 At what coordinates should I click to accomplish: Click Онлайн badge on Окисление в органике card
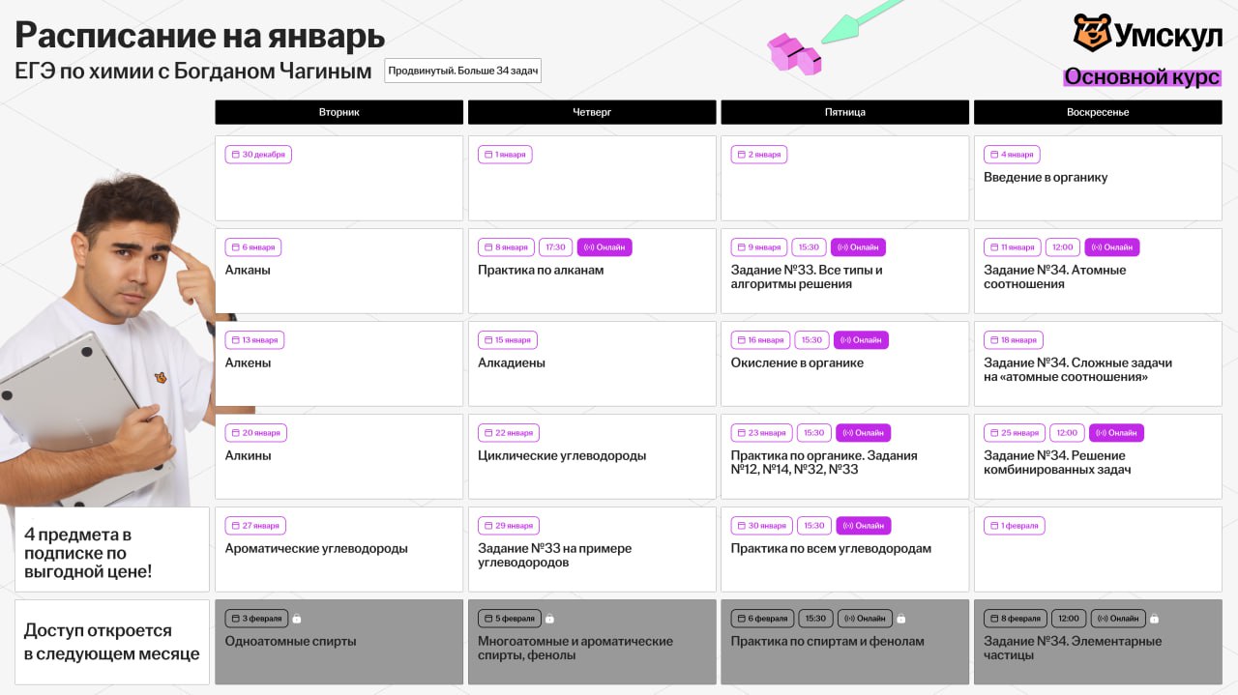click(x=861, y=340)
